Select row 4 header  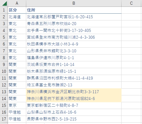(x=4, y=31)
